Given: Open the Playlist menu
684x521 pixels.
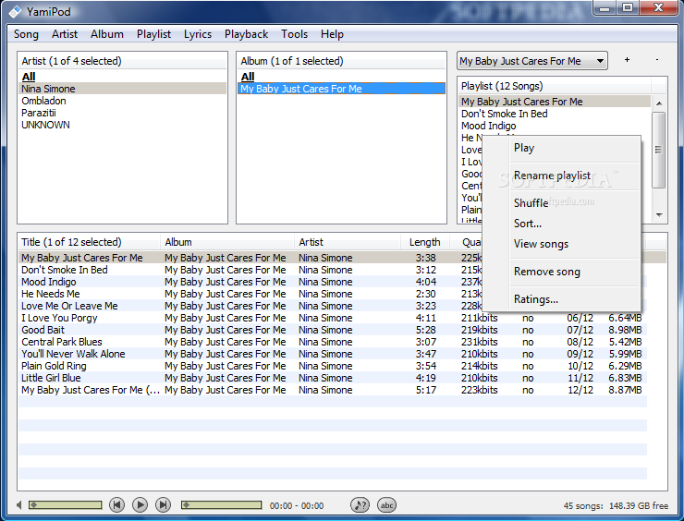Looking at the screenshot, I should [x=153, y=34].
